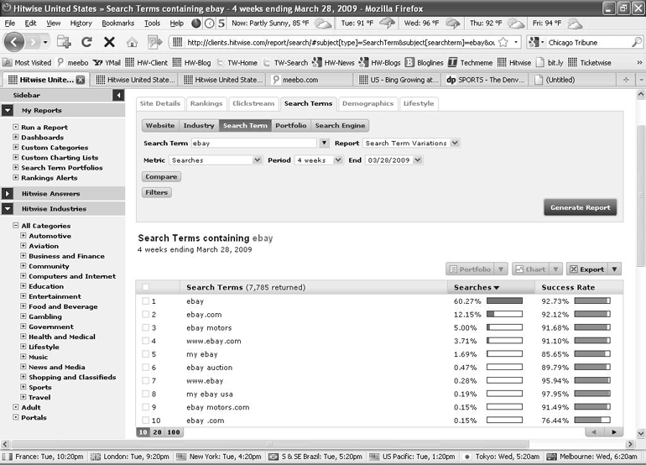The image size is (646, 465).
Task: Check the ebay motors.com row checkbox
Action: (x=145, y=407)
